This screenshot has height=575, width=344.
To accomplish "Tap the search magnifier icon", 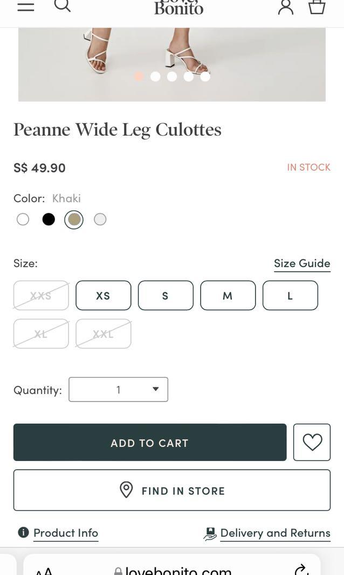I will [62, 5].
